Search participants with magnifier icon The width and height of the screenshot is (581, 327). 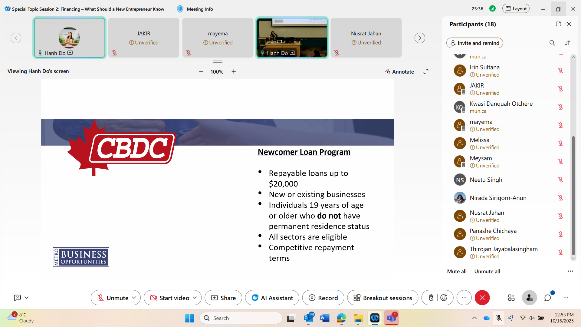click(x=552, y=43)
